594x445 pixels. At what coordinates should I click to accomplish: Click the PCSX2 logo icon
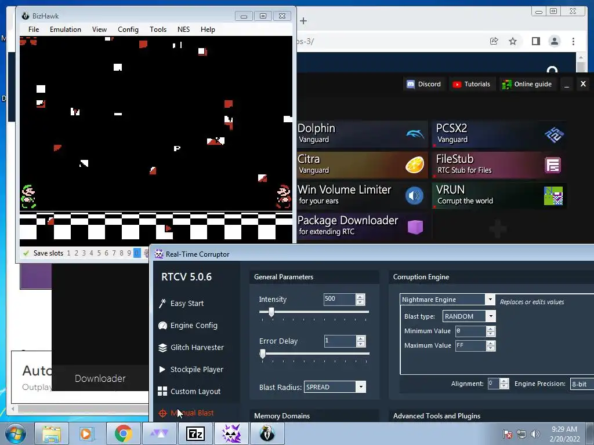(554, 134)
